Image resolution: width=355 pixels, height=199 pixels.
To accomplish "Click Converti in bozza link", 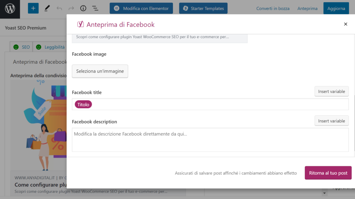I will tap(273, 8).
